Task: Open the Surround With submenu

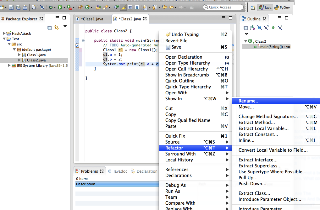Action: pos(195,154)
